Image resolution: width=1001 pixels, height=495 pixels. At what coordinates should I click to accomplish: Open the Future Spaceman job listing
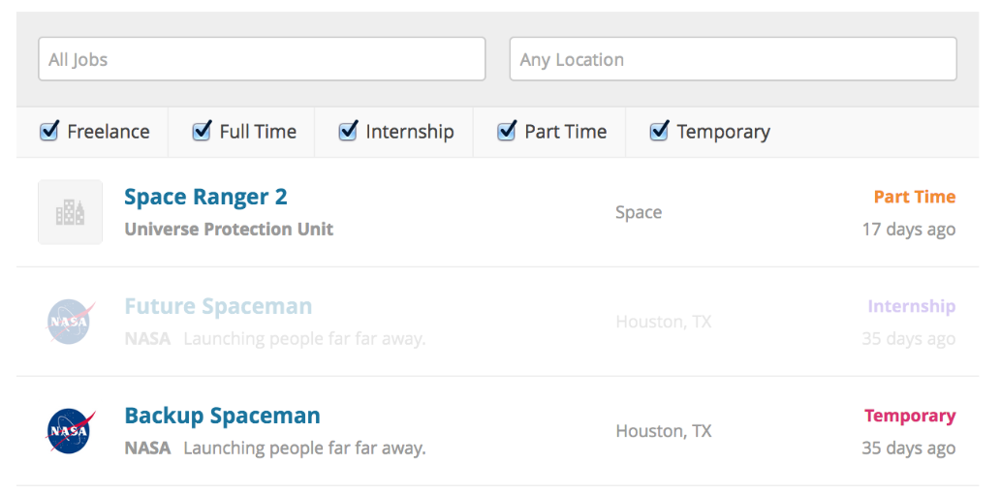(x=218, y=307)
